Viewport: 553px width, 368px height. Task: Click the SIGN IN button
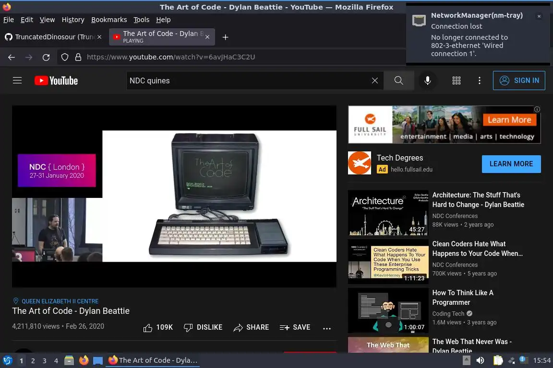coord(519,80)
